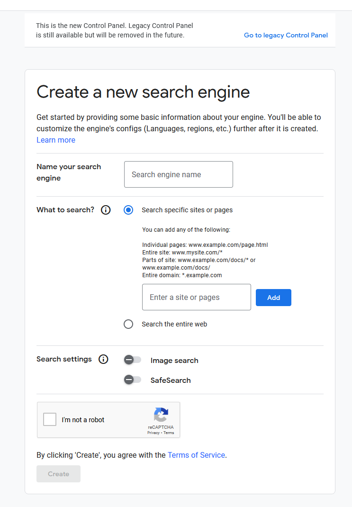Click the Enter a site or pages field
352x507 pixels.
(196, 297)
